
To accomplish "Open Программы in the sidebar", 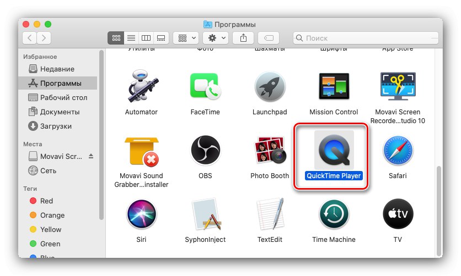I will [57, 83].
